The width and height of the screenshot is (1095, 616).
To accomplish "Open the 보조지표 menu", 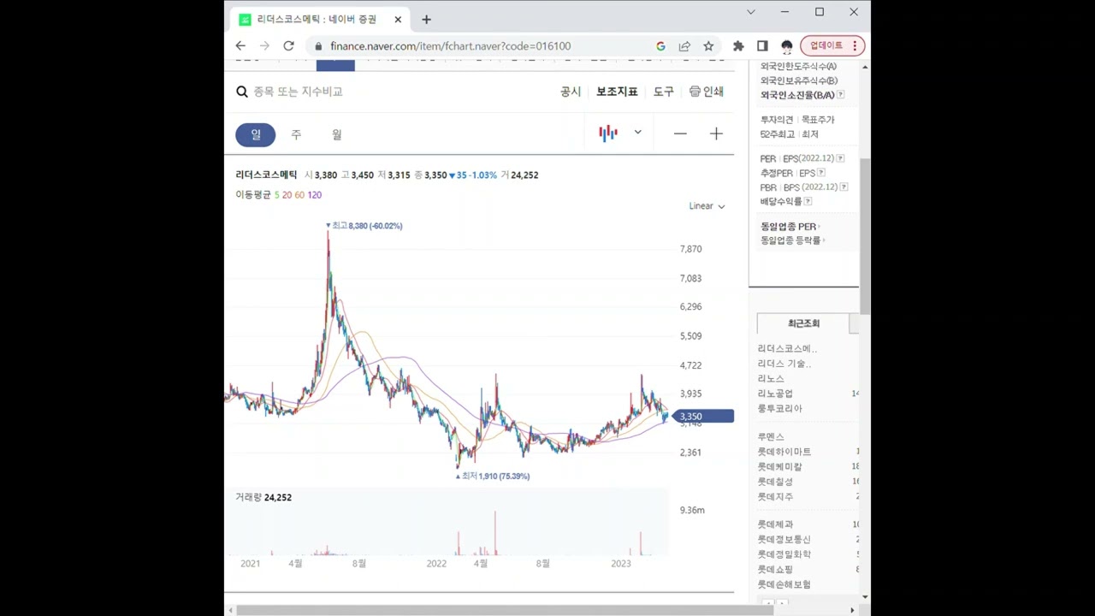I will point(617,92).
